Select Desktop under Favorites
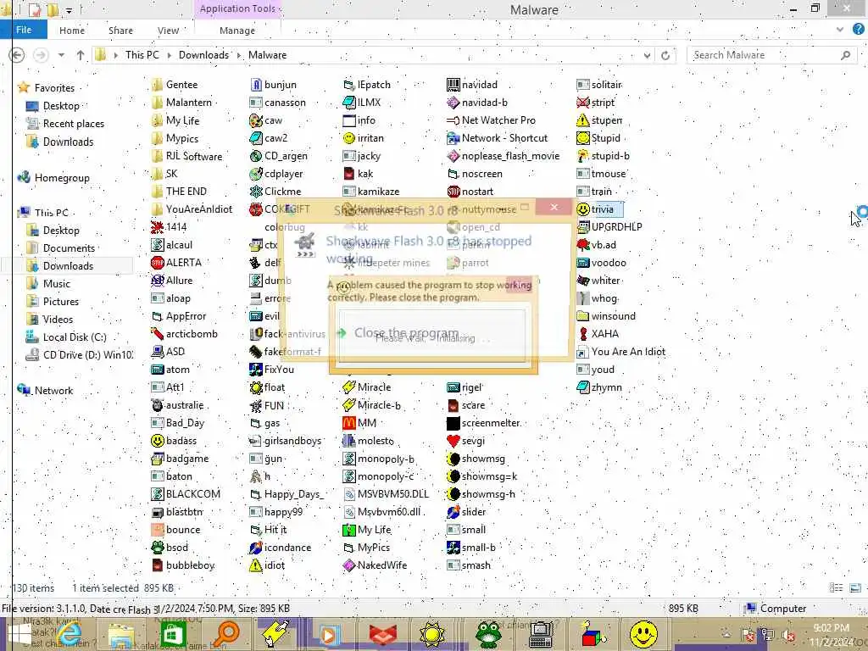This screenshot has width=868, height=651. (61, 106)
